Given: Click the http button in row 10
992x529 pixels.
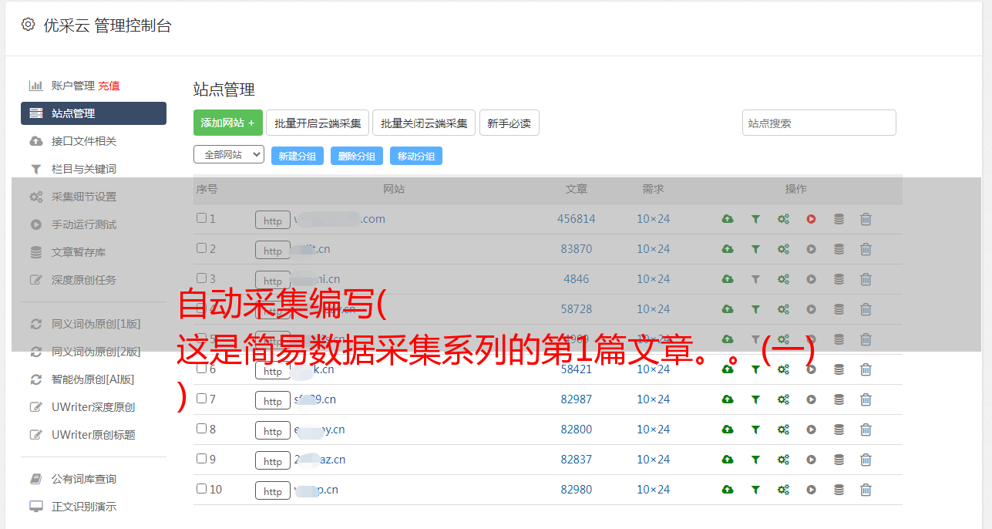Looking at the screenshot, I should [273, 491].
